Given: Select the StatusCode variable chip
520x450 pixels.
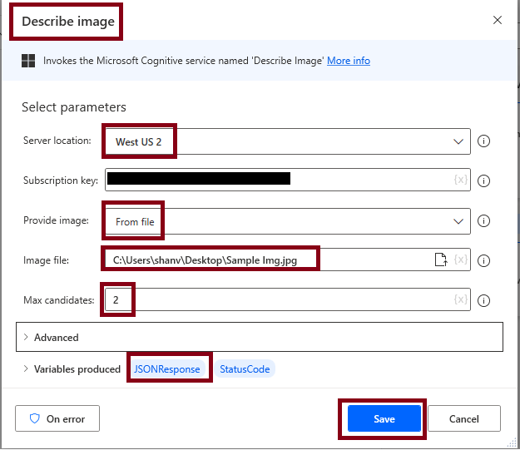Looking at the screenshot, I should pyautogui.click(x=245, y=368).
